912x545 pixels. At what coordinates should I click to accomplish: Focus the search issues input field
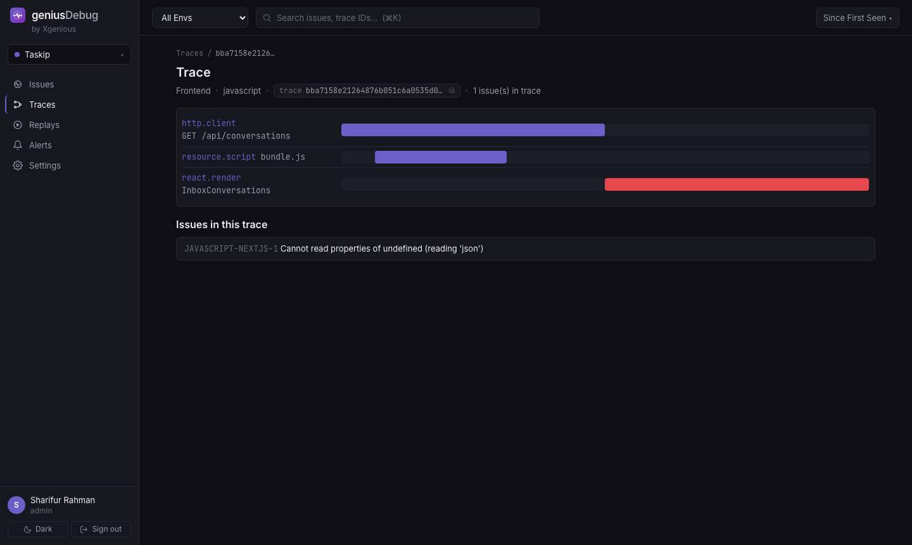tap(398, 18)
